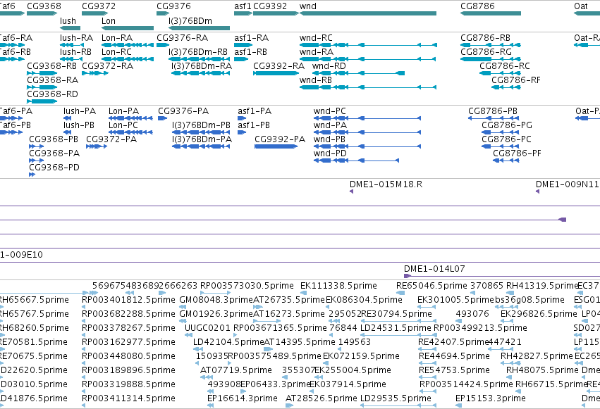600x409 pixels.
Task: Click EST EK111338.5prime
Action: pos(303,293)
